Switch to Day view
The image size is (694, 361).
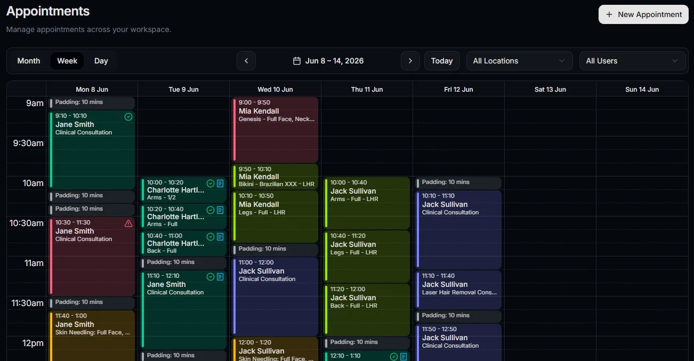tap(101, 61)
